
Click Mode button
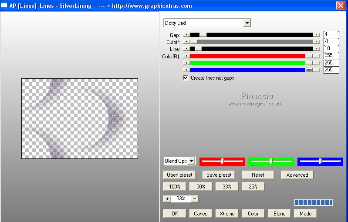pyautogui.click(x=305, y=214)
